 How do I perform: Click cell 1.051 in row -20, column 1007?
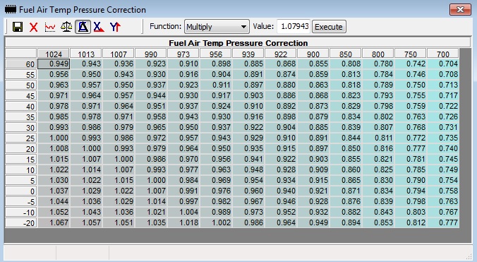119,222
